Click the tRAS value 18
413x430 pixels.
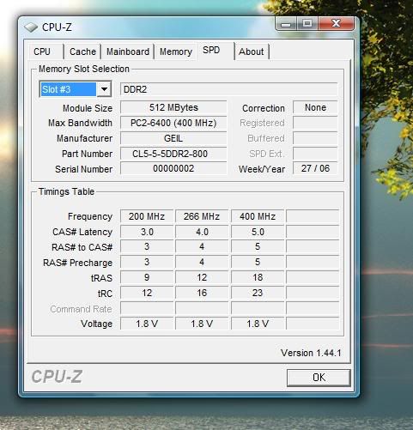tap(258, 277)
